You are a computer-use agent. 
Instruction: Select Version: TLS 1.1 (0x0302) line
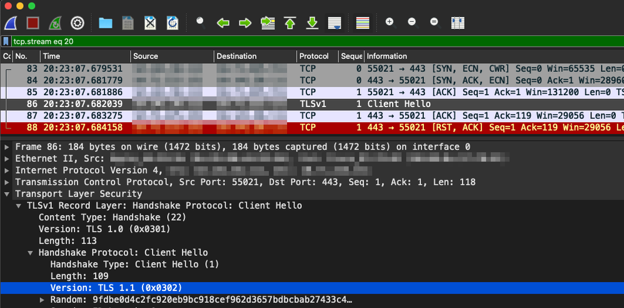(312, 288)
